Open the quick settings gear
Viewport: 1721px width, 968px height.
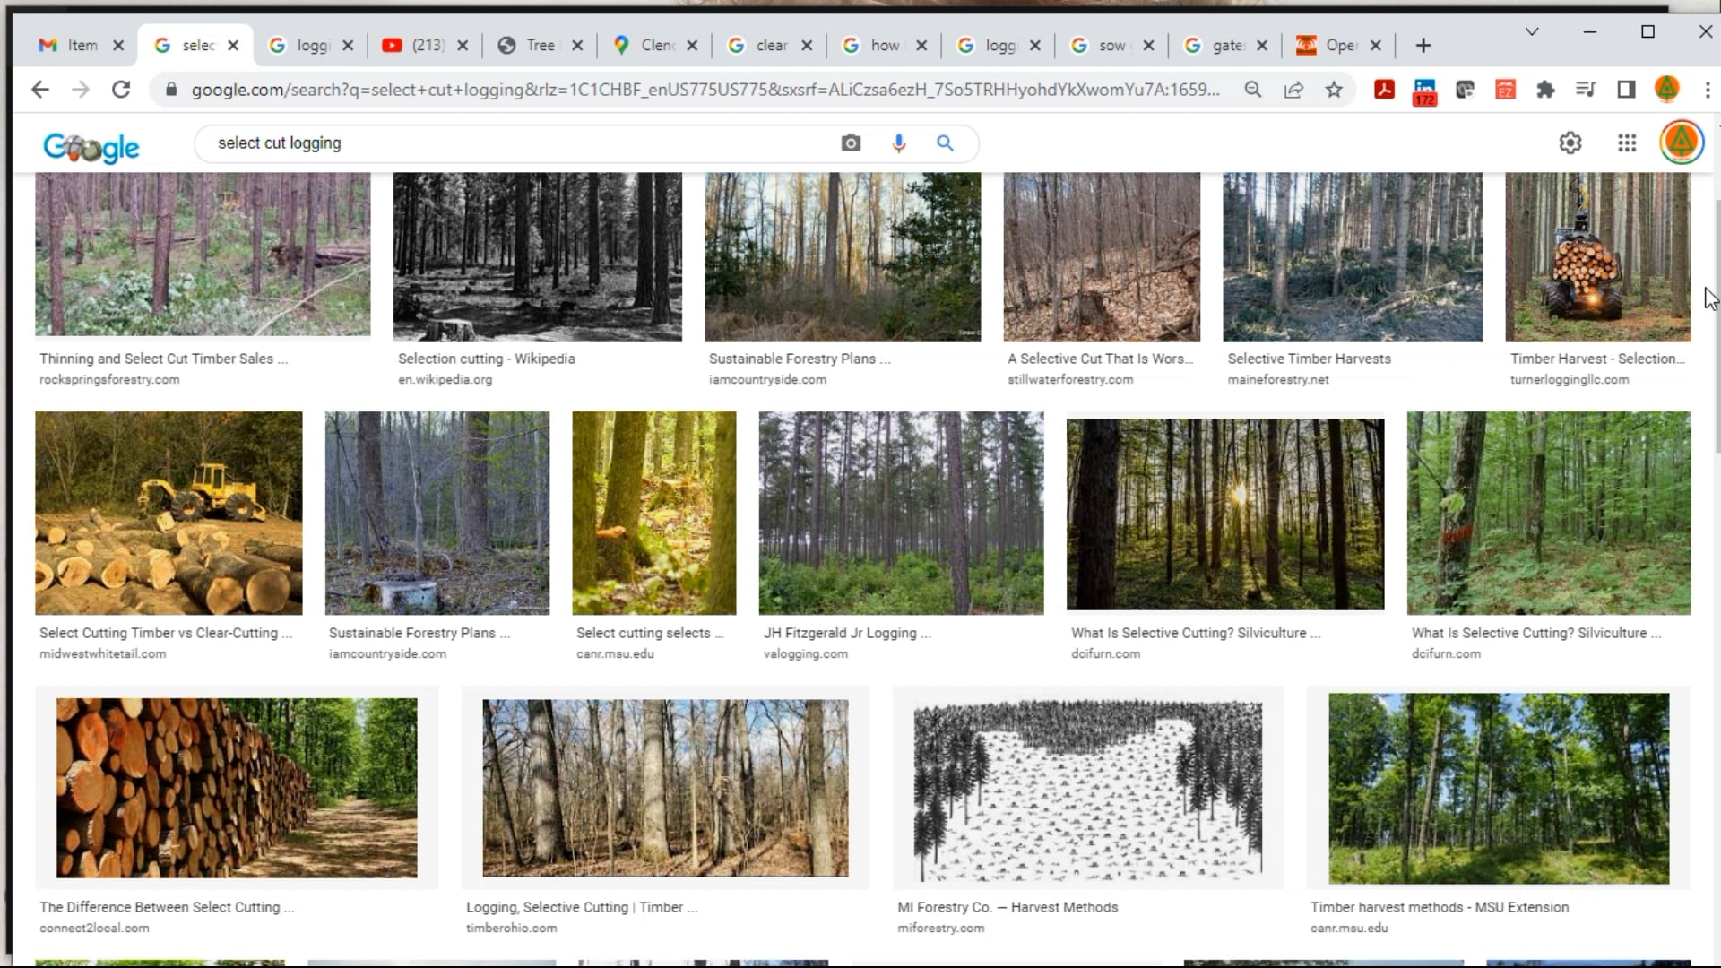click(x=1570, y=143)
